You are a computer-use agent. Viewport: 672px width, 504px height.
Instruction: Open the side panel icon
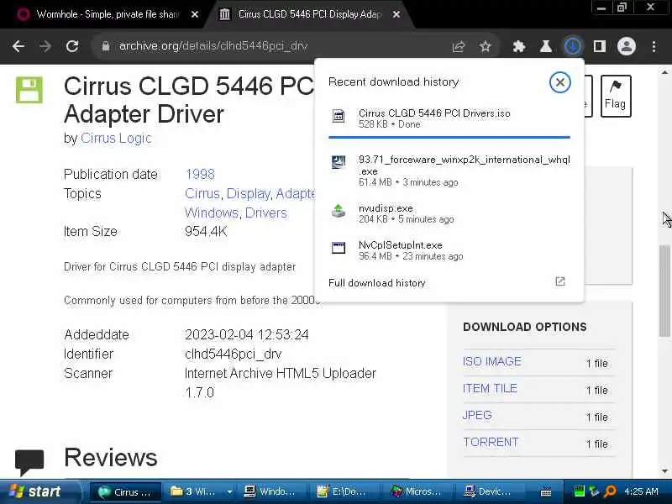[x=599, y=46]
